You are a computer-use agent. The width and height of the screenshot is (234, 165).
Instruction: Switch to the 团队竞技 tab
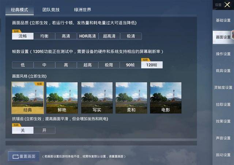tap(51, 10)
